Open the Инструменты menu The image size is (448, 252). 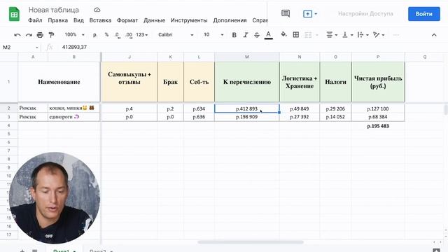[189, 20]
